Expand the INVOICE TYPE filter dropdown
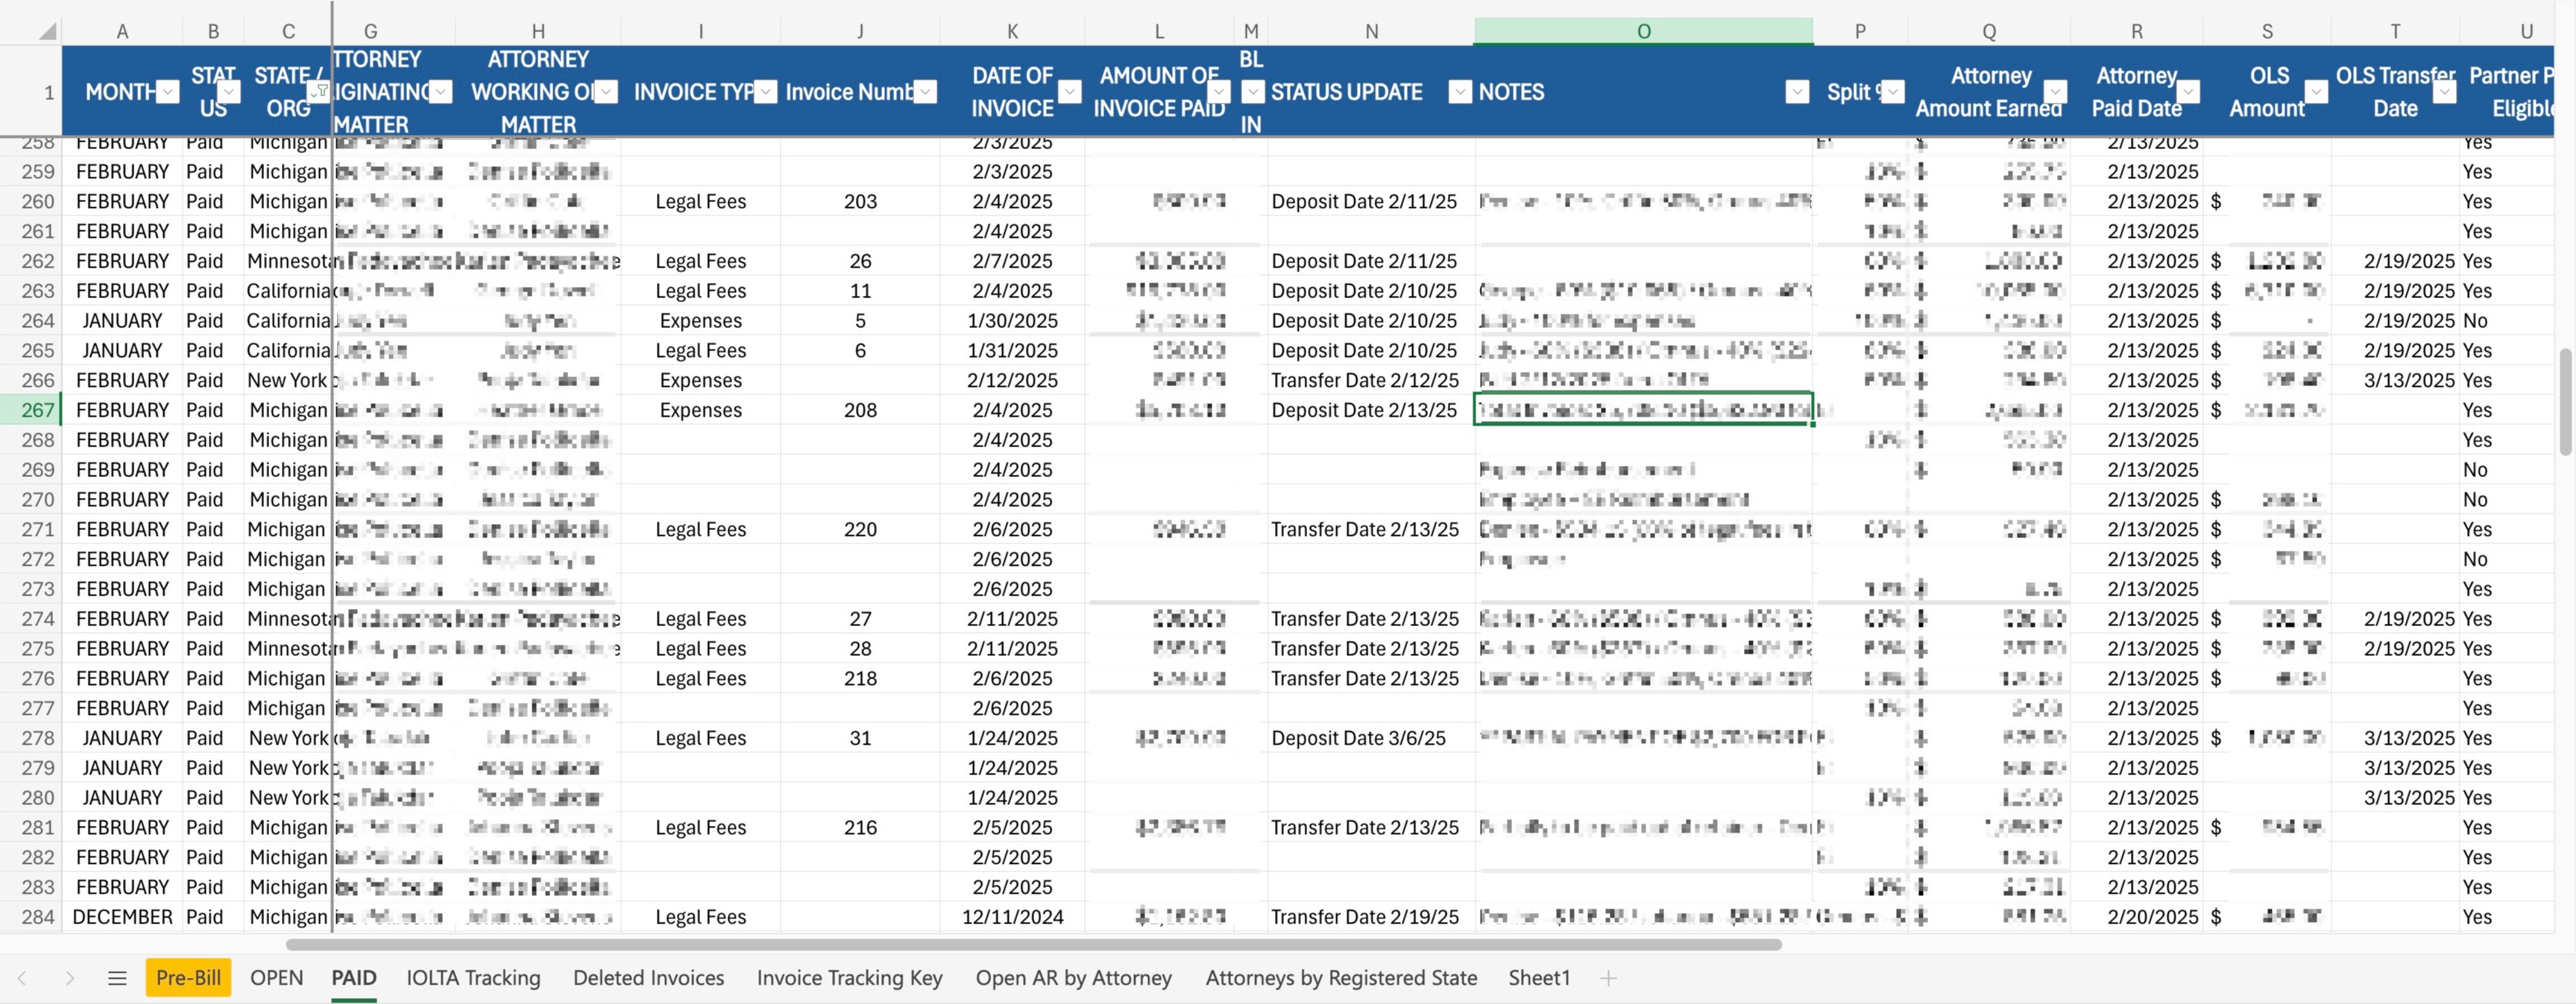This screenshot has height=1004, width=2576. point(765,92)
